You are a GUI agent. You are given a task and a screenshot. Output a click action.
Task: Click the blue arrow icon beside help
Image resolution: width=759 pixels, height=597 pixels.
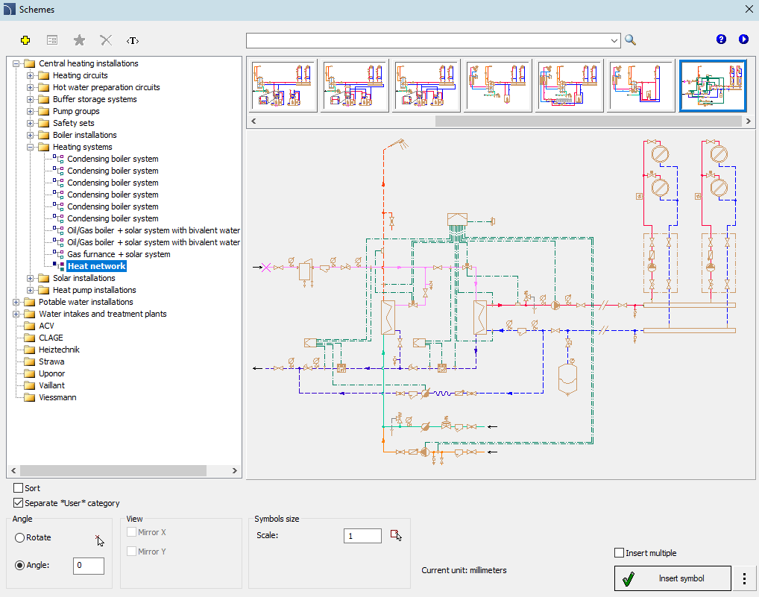click(743, 40)
